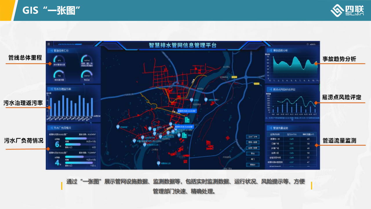Screen dimensions: 371x209
Task: Click the 污水厂负荷情况 panel header icon
Action: [x=51, y=128]
